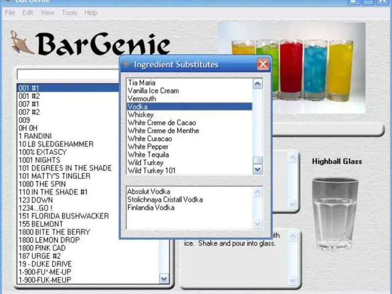Select the 'Wild Turkey' row without 101
392x294 pixels.
190,163
